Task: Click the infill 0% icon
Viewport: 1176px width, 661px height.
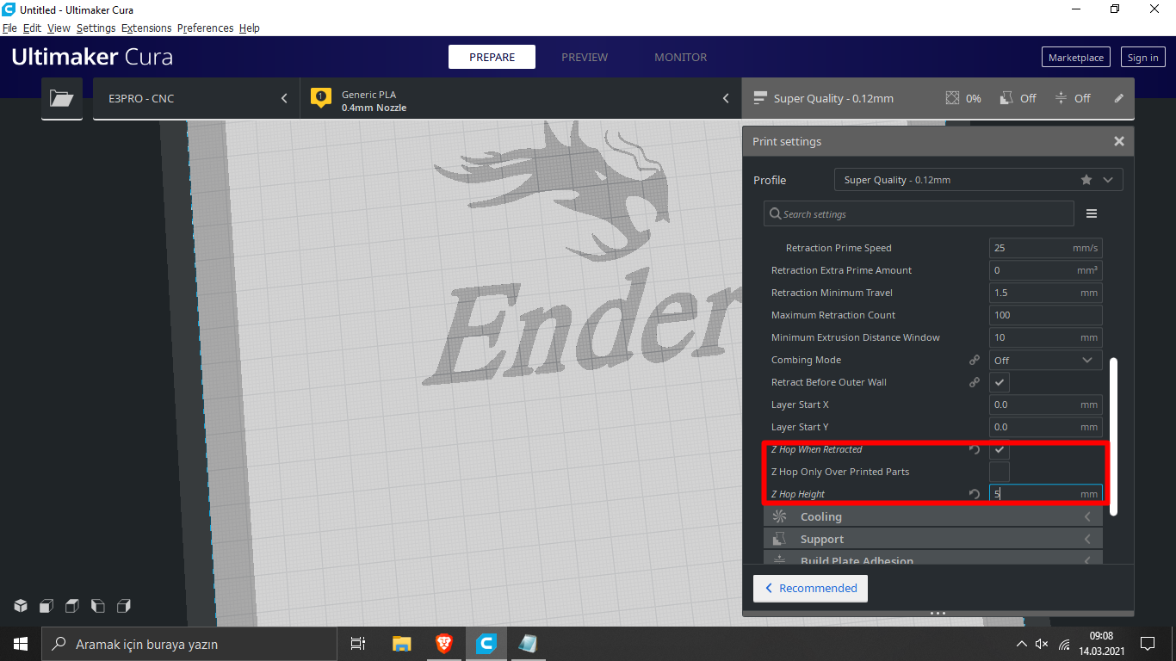Action: point(952,98)
